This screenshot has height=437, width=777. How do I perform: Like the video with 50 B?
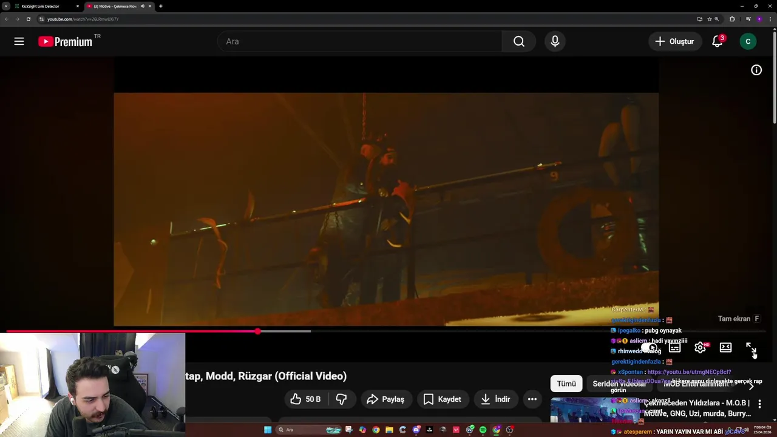(x=305, y=399)
